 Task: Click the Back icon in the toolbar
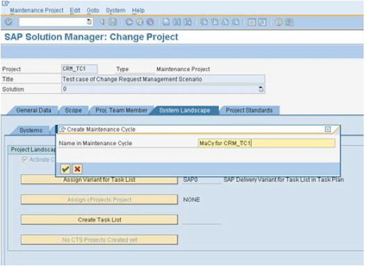pos(129,22)
